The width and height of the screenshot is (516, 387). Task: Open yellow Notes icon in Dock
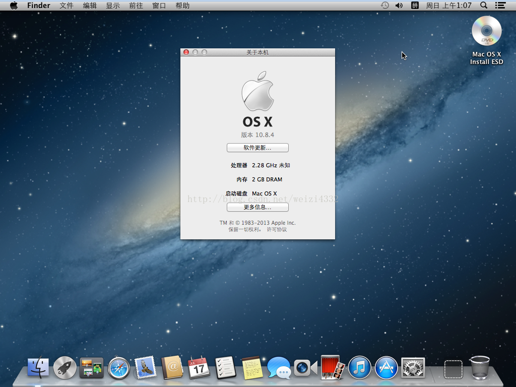(x=252, y=367)
